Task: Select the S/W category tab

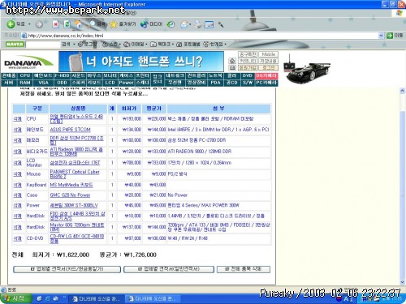Action: pos(247,83)
